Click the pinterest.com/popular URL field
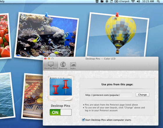 tap(108, 95)
